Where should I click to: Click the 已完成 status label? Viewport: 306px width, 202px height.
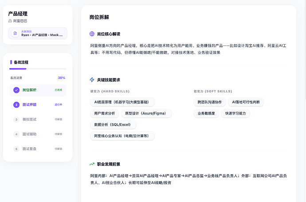[x=59, y=90]
